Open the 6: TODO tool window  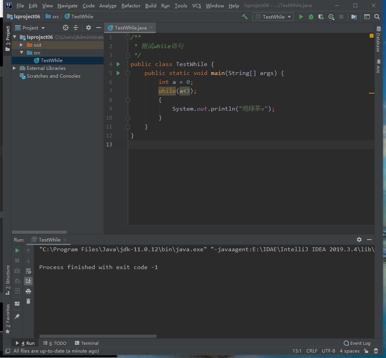pyautogui.click(x=55, y=343)
